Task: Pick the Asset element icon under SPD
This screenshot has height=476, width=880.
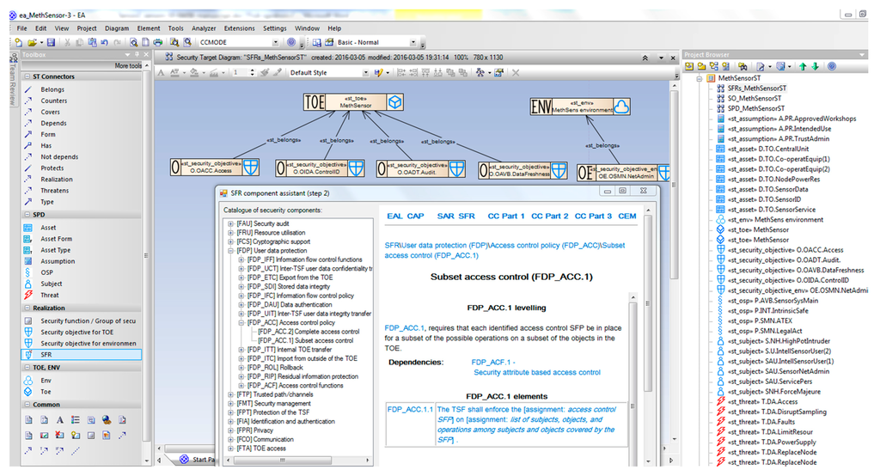Action: pyautogui.click(x=29, y=228)
